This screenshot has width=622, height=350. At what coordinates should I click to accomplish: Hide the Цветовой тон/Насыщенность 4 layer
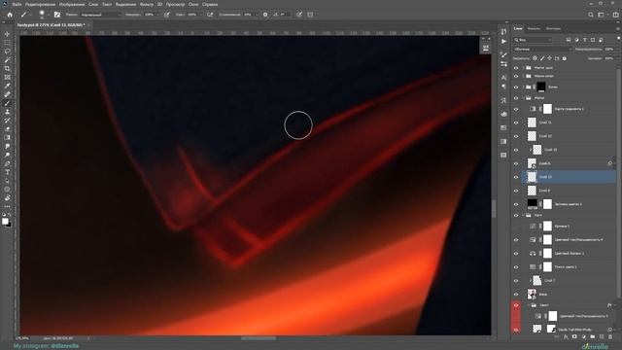click(516, 240)
